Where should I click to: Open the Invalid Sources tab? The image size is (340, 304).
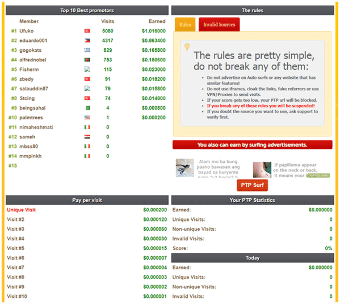coord(219,24)
